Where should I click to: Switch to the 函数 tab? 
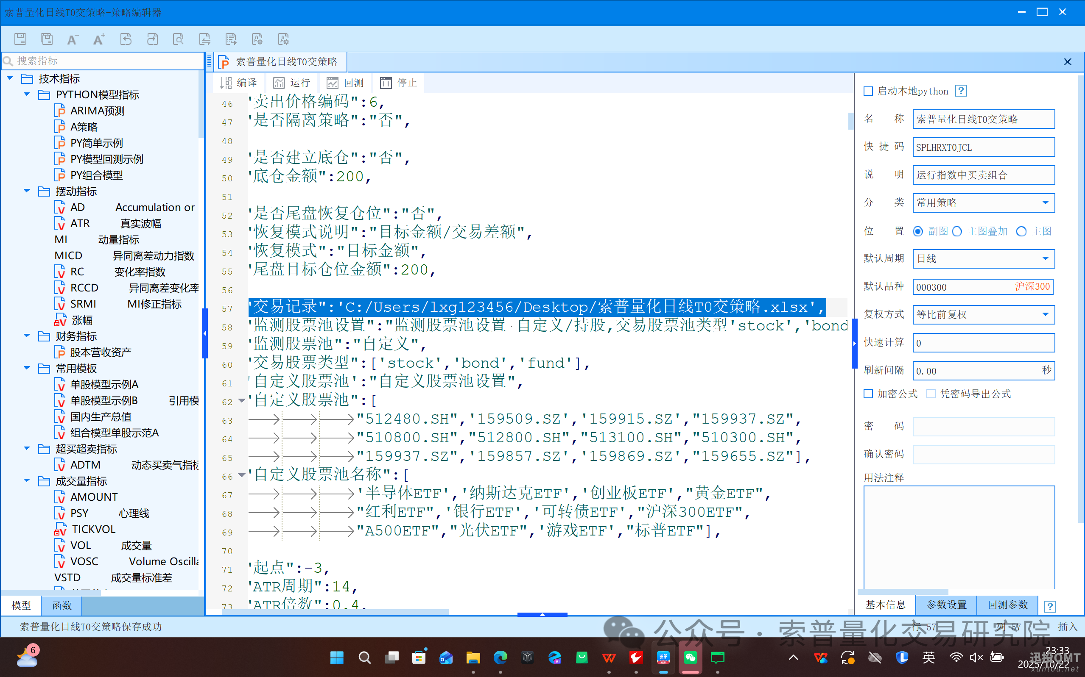62,605
